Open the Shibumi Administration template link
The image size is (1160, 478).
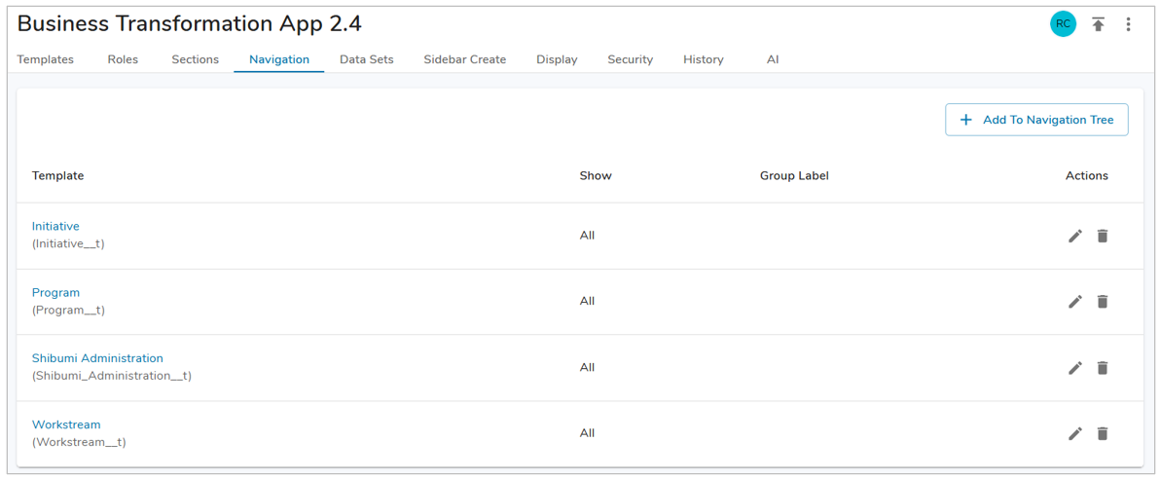97,358
